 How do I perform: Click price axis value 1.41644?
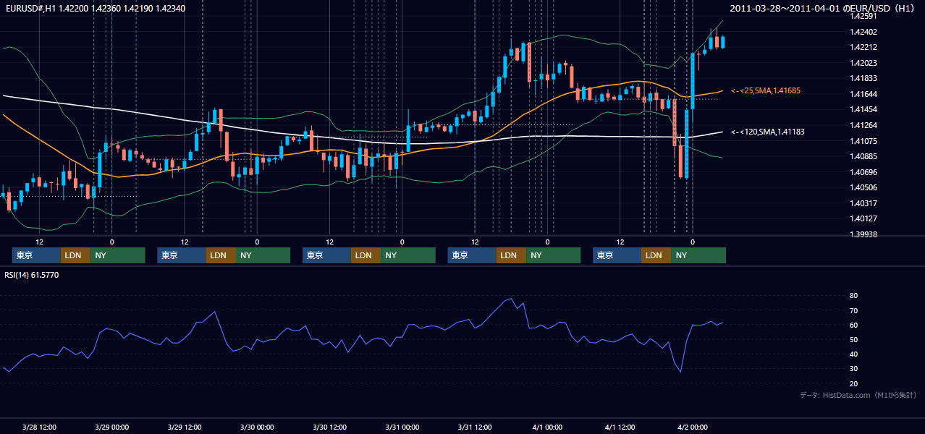[863, 94]
